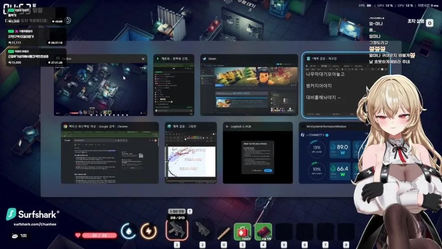Click the 나무막대기모아놓고 line in Notepad preview
The height and width of the screenshot is (249, 442).
[x=326, y=74]
